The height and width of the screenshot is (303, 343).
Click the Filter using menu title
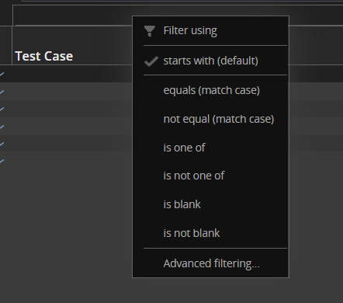(x=190, y=30)
